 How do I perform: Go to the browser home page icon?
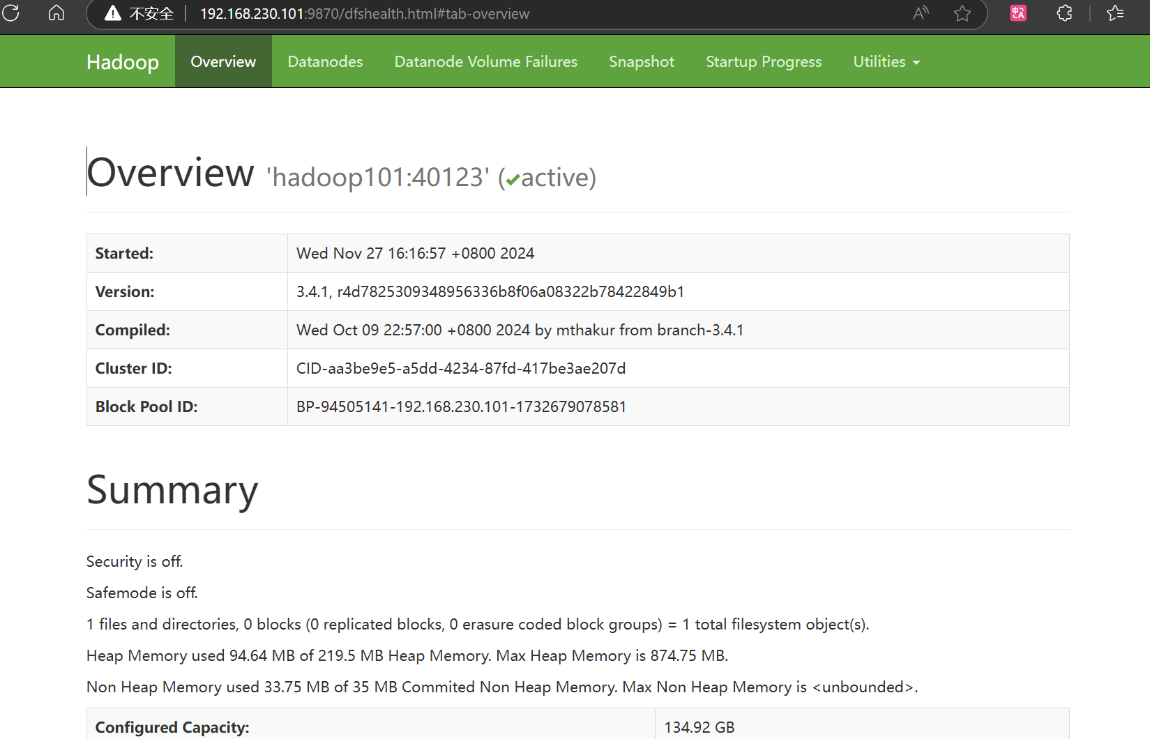coord(56,13)
